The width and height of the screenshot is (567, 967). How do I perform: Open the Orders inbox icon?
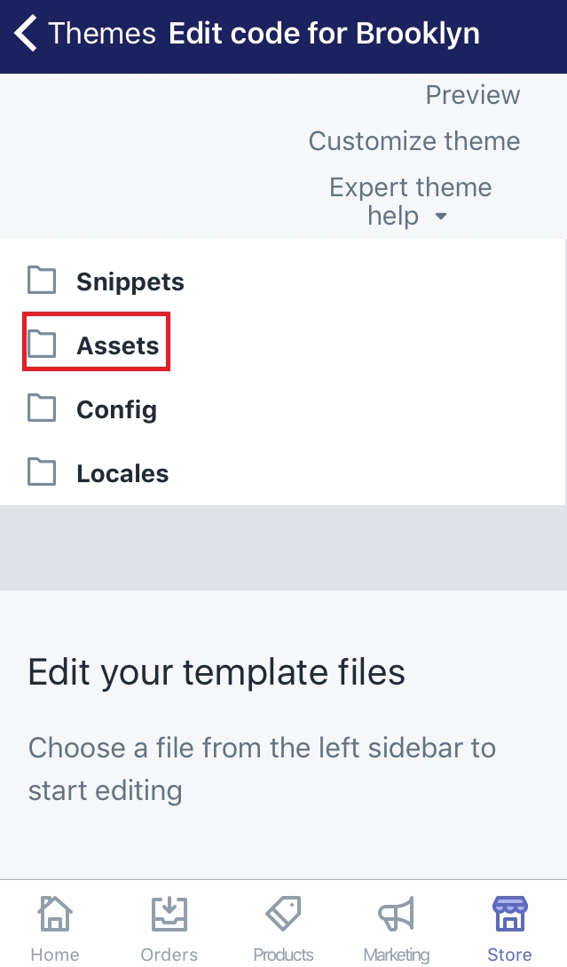(169, 914)
